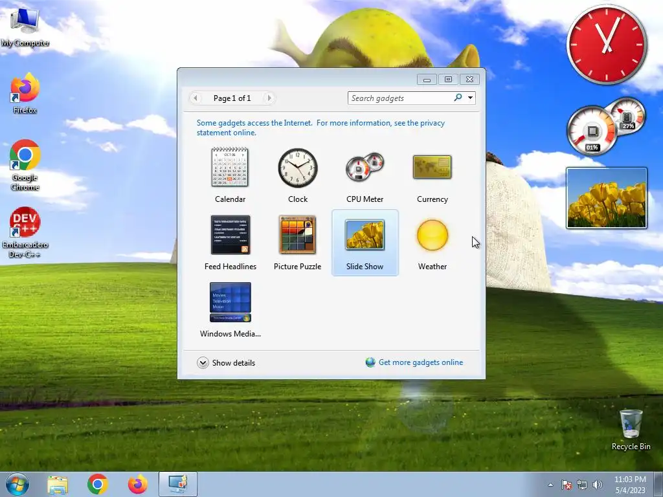Go to next gadget page arrow
The image size is (663, 497).
pyautogui.click(x=269, y=98)
